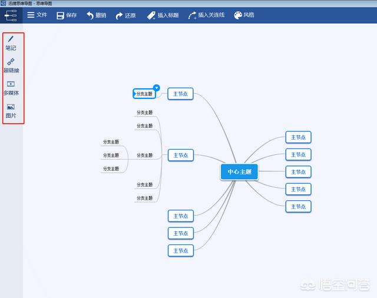Click the highlighted 分支主题 node
This screenshot has width=377, height=298.
point(144,94)
